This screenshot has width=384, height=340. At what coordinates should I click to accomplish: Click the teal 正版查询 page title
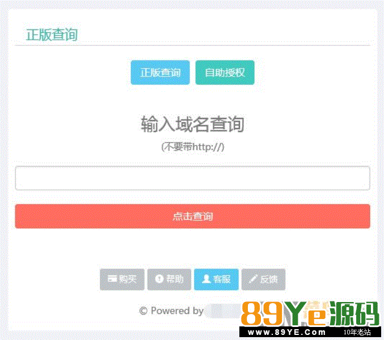pyautogui.click(x=52, y=35)
